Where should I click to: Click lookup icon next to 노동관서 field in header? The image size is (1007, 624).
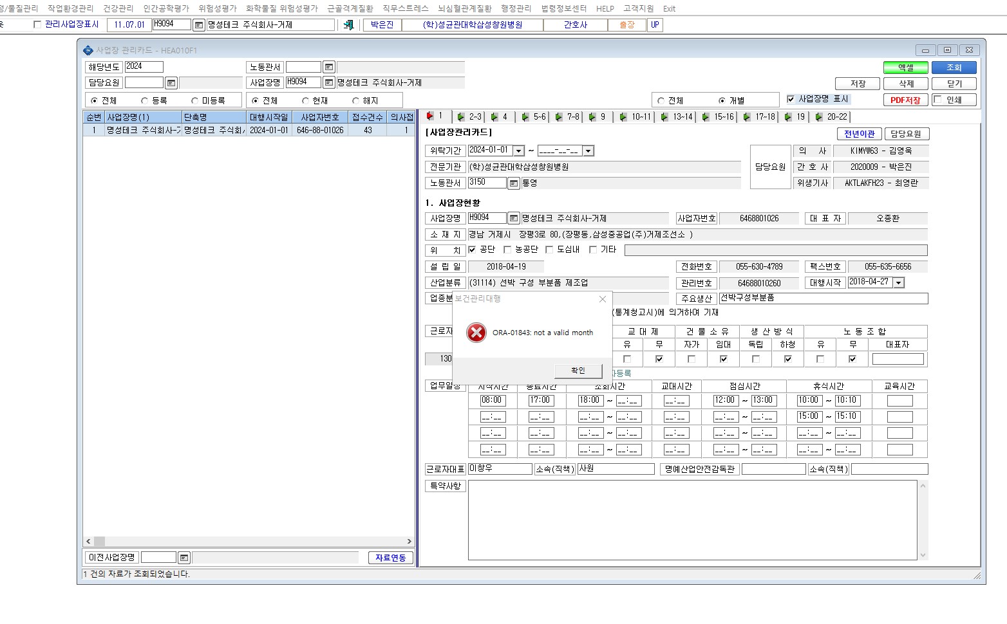point(328,67)
